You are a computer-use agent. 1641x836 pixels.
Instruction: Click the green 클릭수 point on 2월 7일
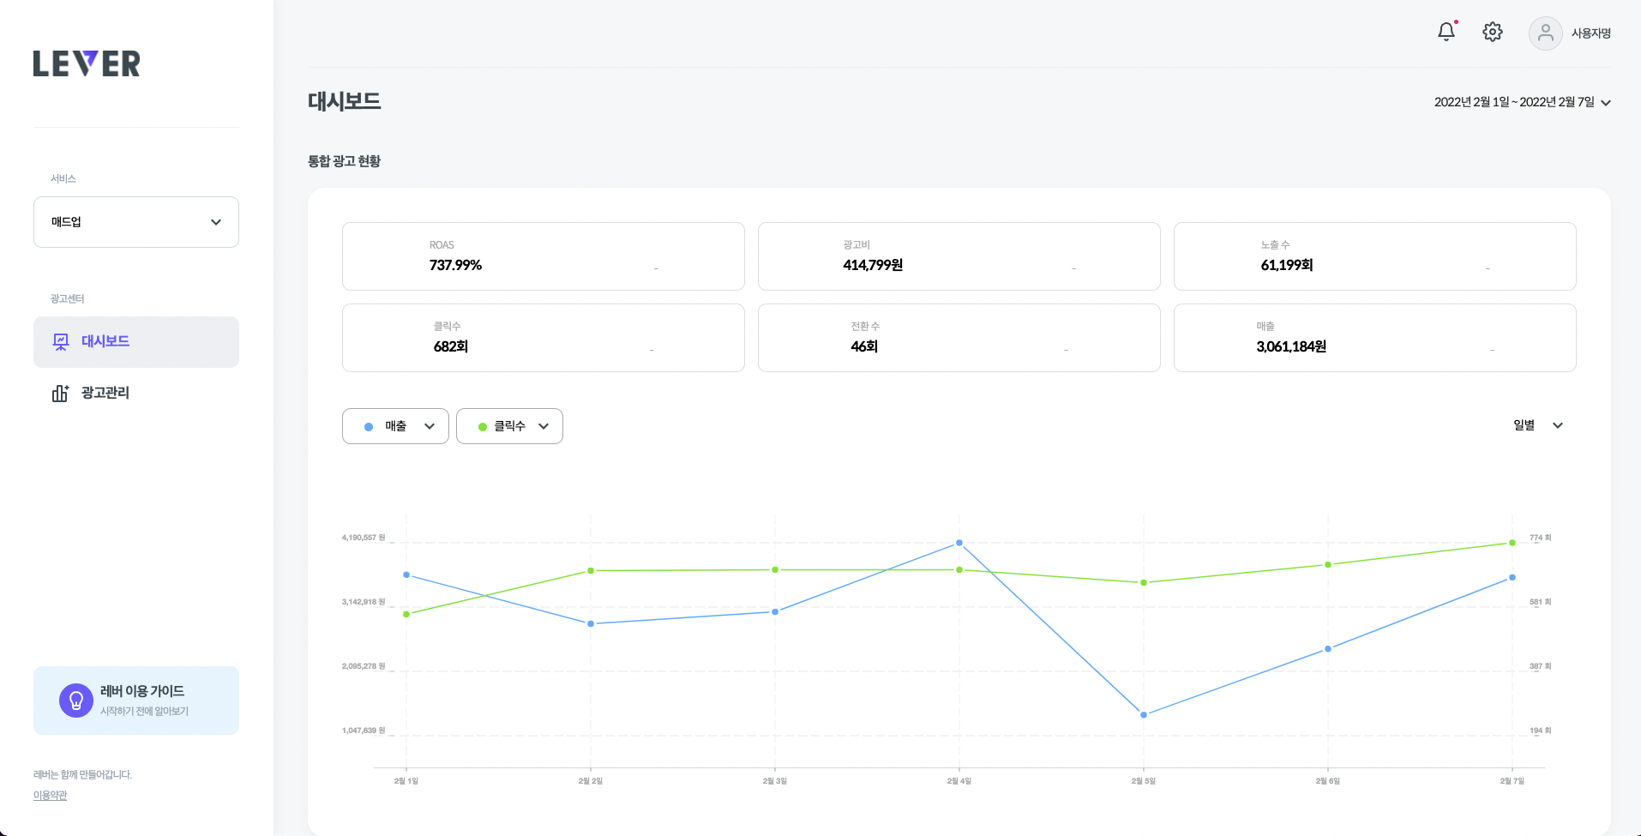tap(1512, 543)
